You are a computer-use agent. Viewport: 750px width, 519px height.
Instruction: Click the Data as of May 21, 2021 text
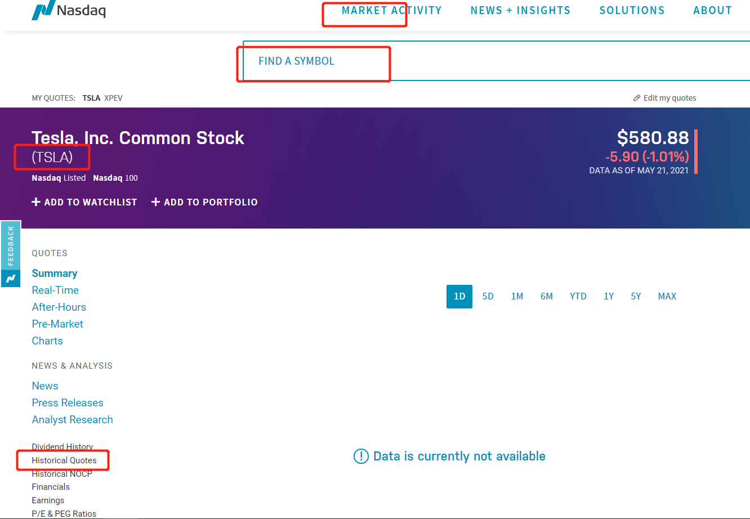point(639,171)
